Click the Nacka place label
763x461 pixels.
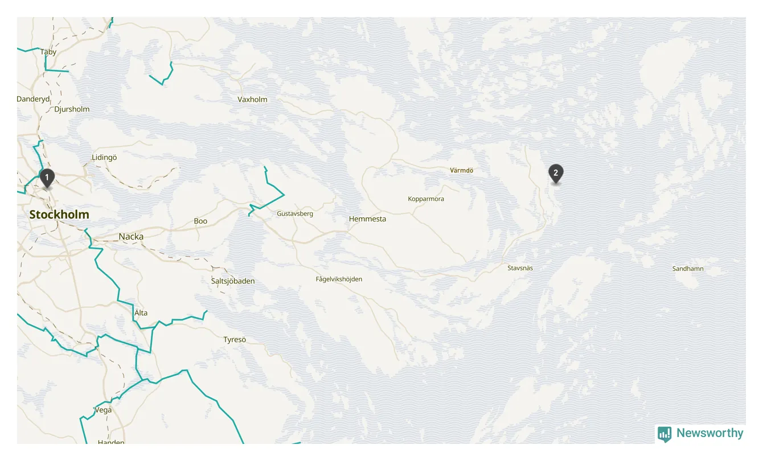[x=131, y=236]
